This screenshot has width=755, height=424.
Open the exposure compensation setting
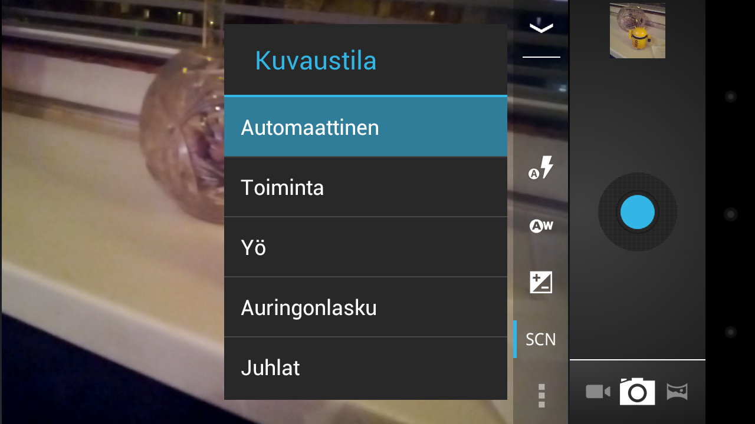541,283
